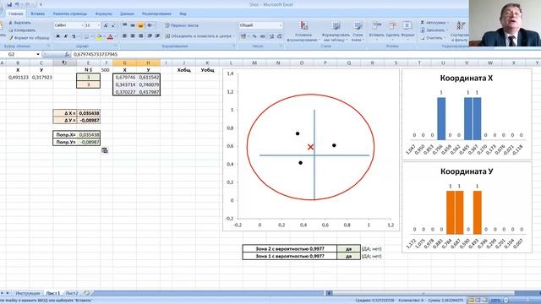
Task: Switch to Главная ribbon tab
Action: click(x=16, y=14)
